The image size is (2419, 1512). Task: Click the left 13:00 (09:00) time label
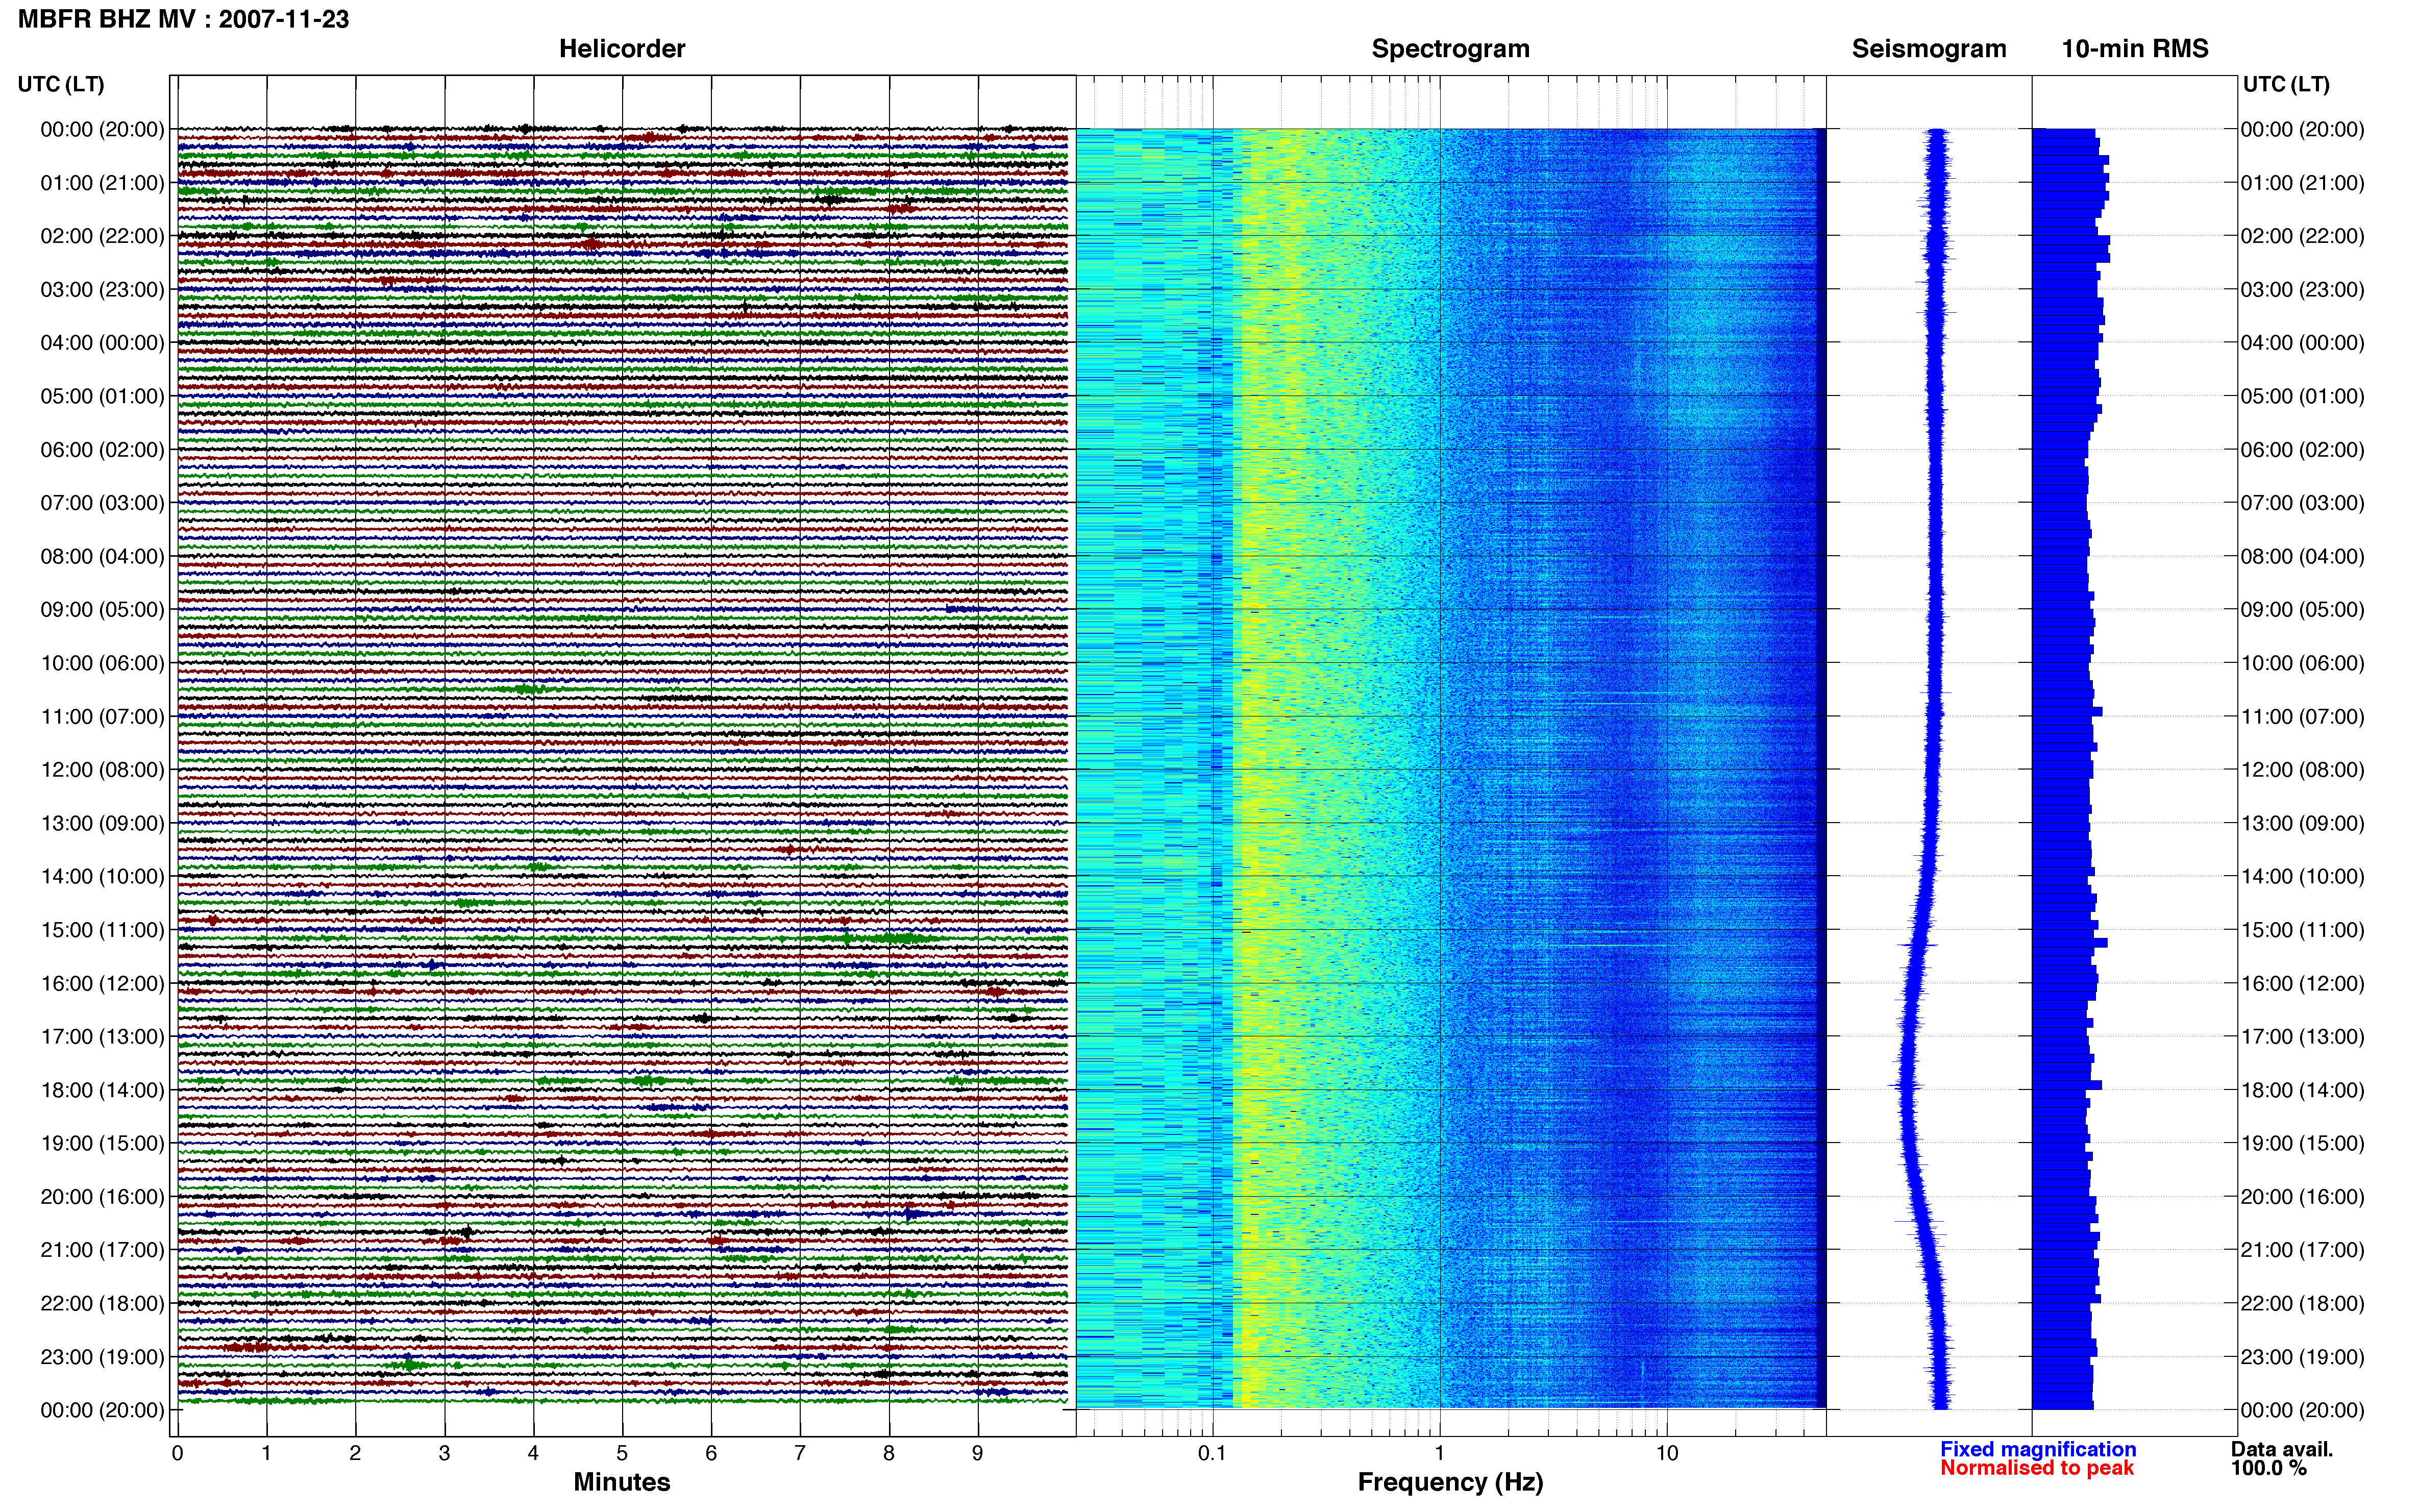click(x=102, y=823)
